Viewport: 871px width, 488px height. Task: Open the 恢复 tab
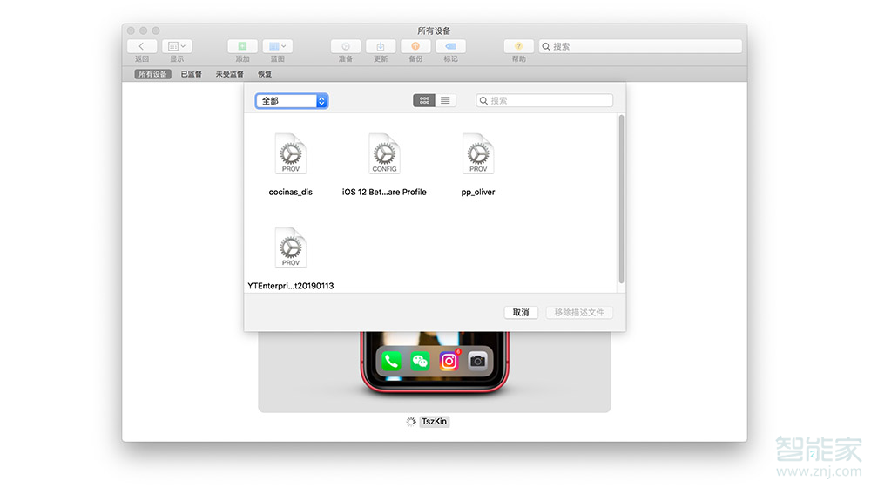tap(265, 74)
